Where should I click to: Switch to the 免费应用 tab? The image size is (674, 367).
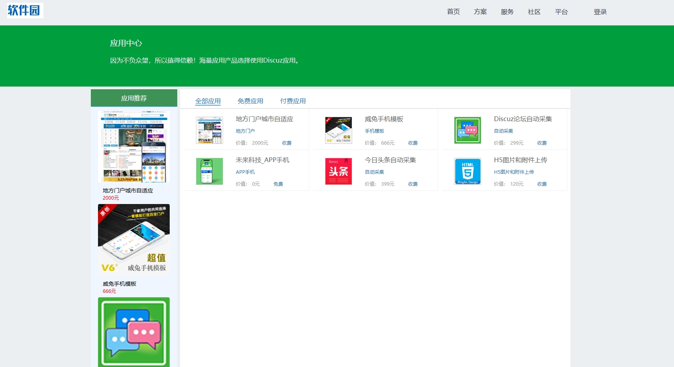[250, 101]
